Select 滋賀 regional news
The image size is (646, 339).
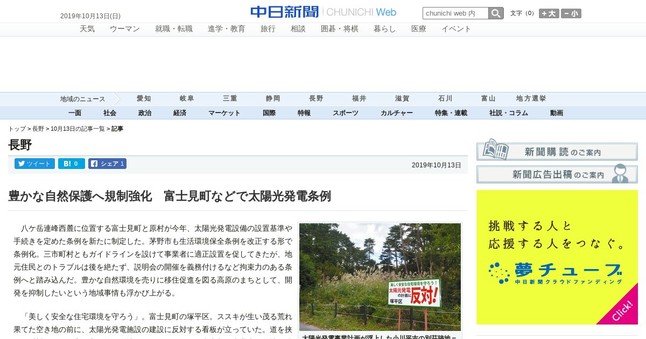[x=402, y=98]
